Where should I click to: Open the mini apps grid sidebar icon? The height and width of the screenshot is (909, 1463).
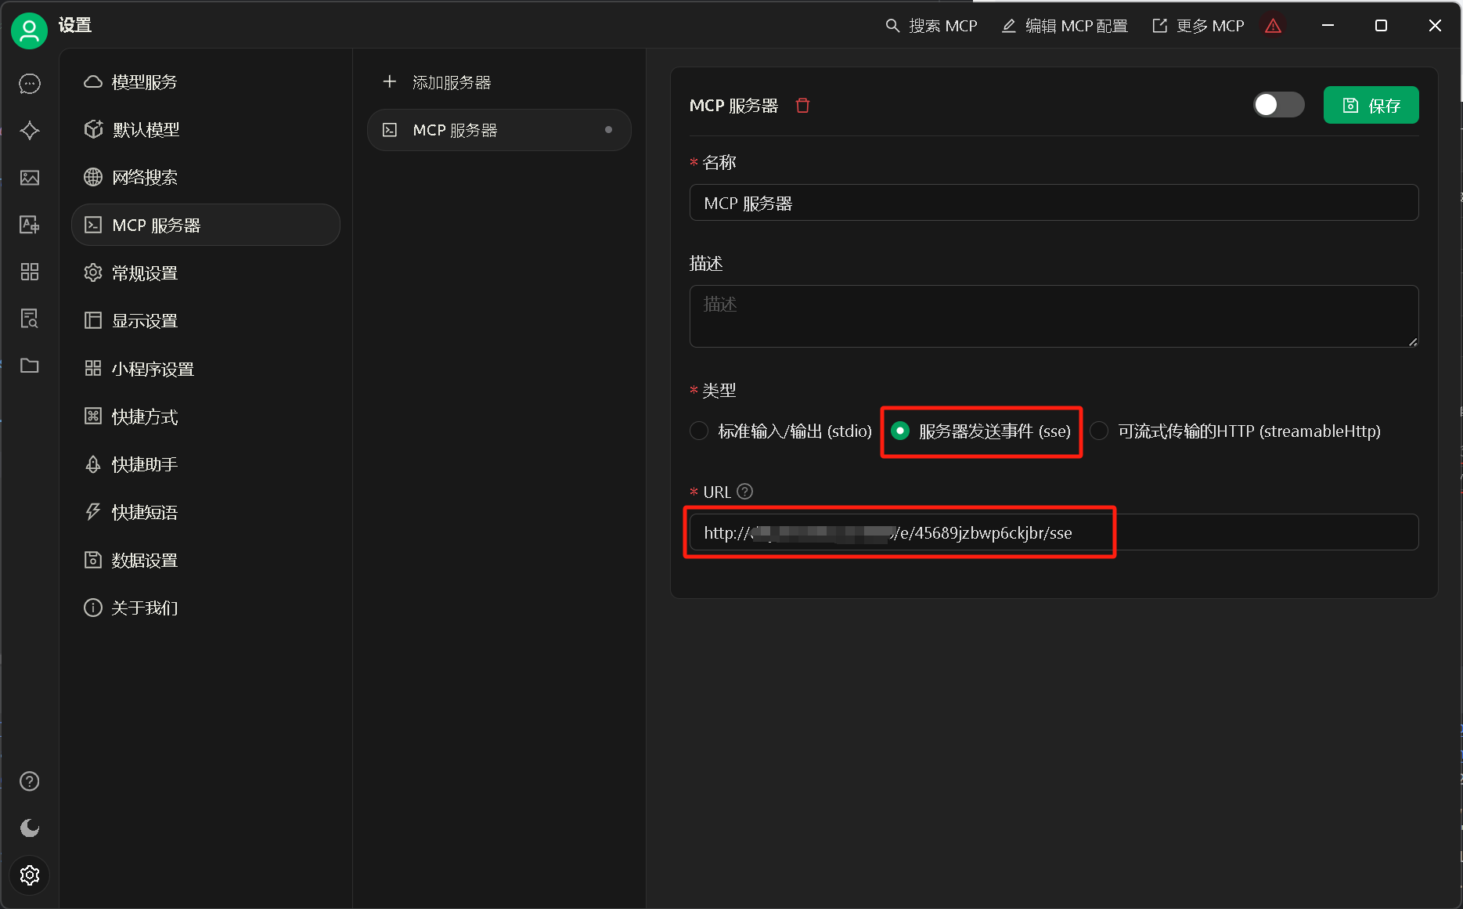pyautogui.click(x=30, y=272)
